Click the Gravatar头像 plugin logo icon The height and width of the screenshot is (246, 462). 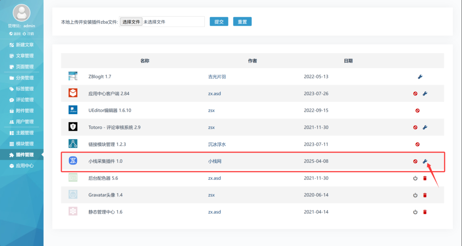[x=73, y=194]
